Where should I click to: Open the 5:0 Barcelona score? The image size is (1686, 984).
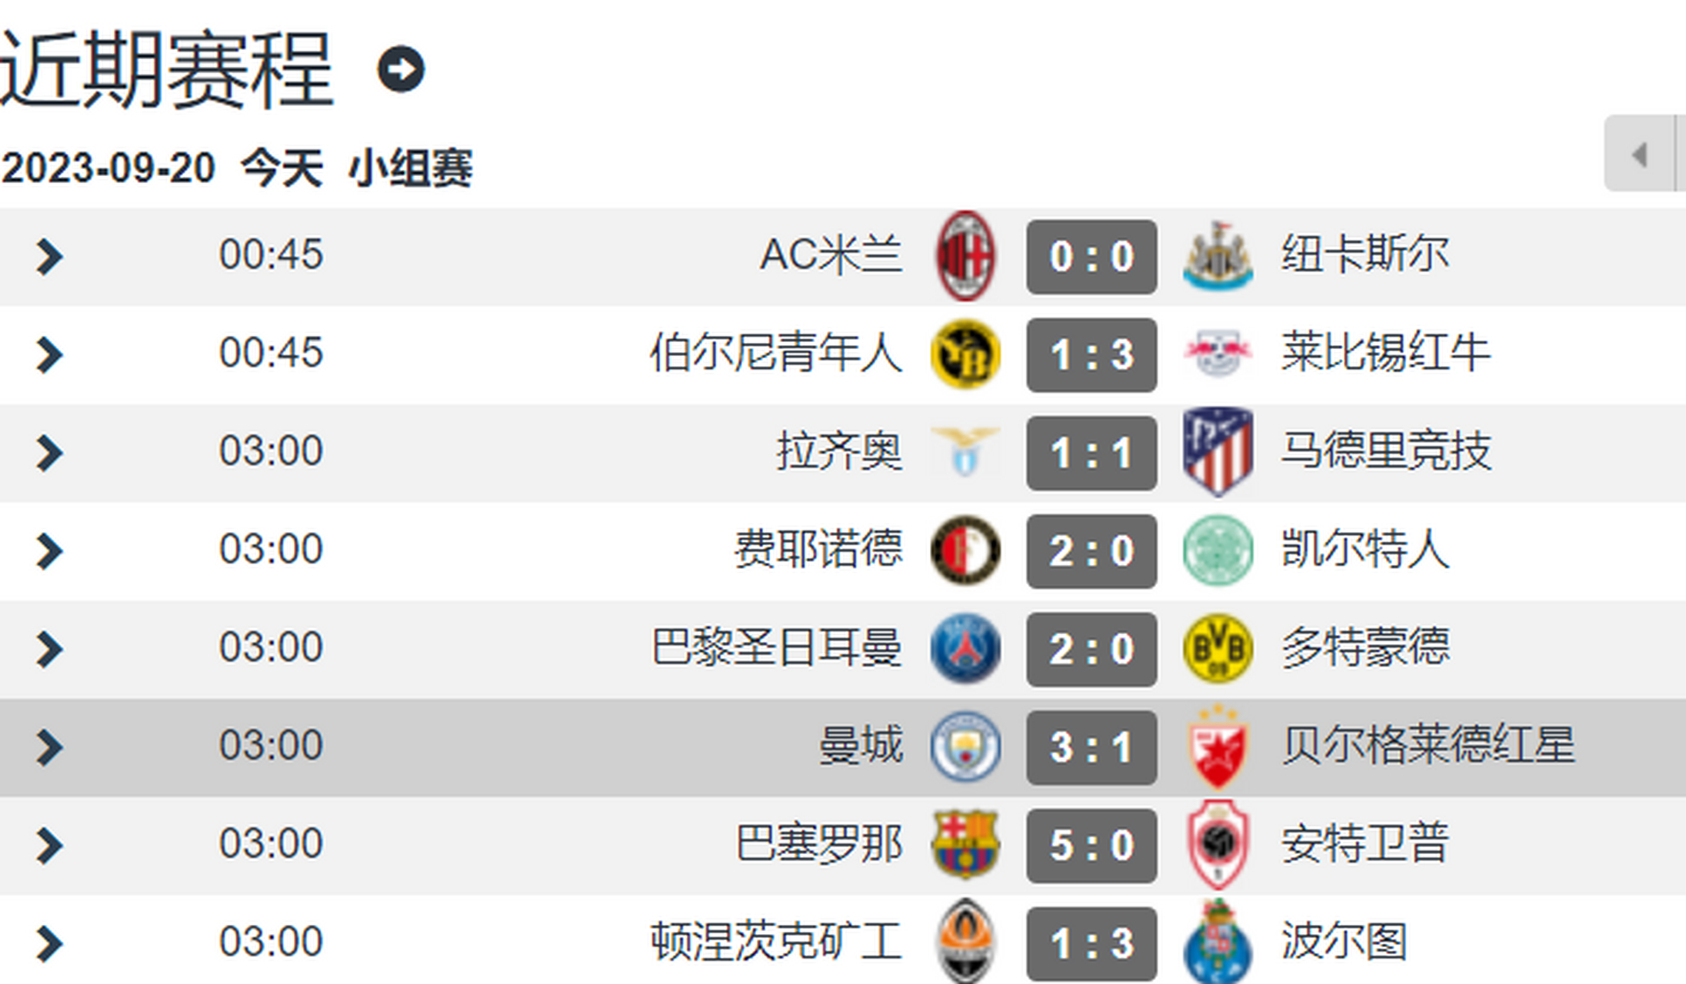1091,845
